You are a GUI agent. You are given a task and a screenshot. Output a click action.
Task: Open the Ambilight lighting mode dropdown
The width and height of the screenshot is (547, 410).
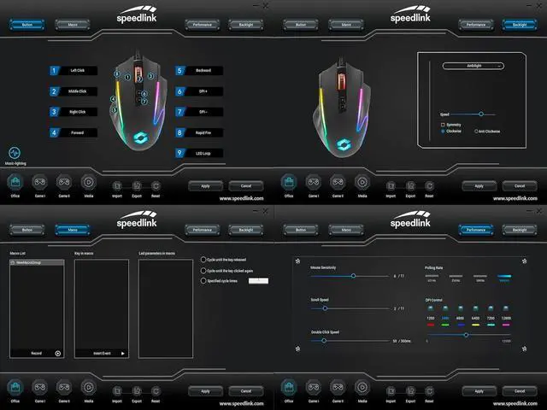[473, 65]
